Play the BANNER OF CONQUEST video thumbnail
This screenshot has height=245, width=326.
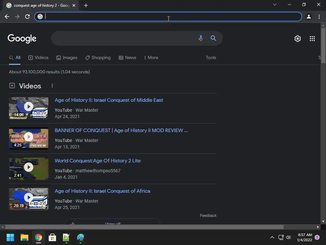pos(29,138)
